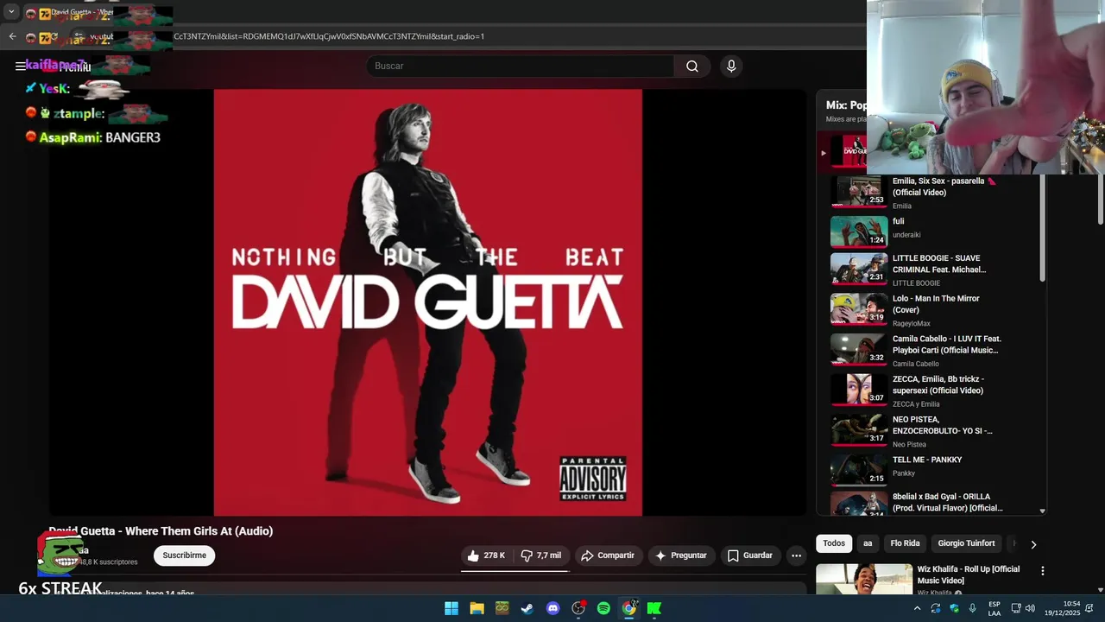This screenshot has width=1105, height=622.
Task: Dislike the video with thumbs down
Action: (x=541, y=555)
